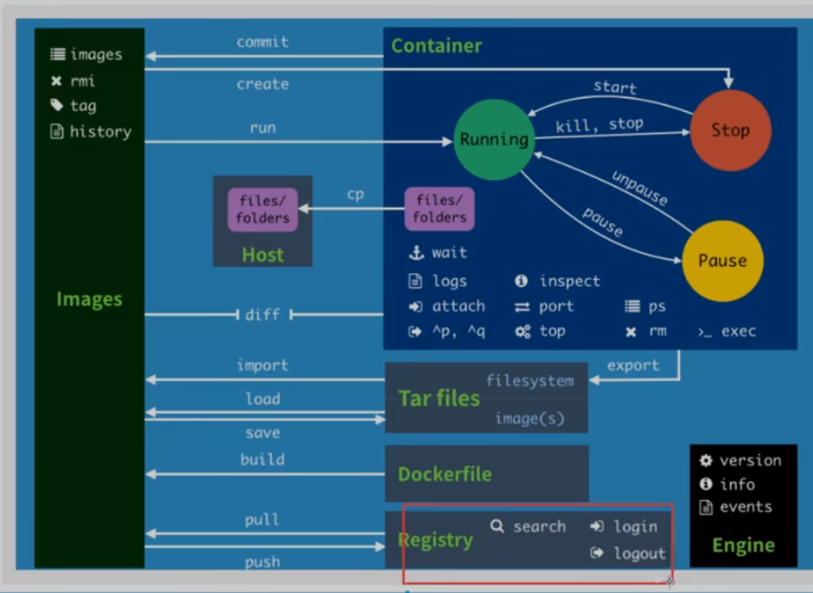Click the start transition label
The width and height of the screenshot is (813, 593).
[x=615, y=87]
